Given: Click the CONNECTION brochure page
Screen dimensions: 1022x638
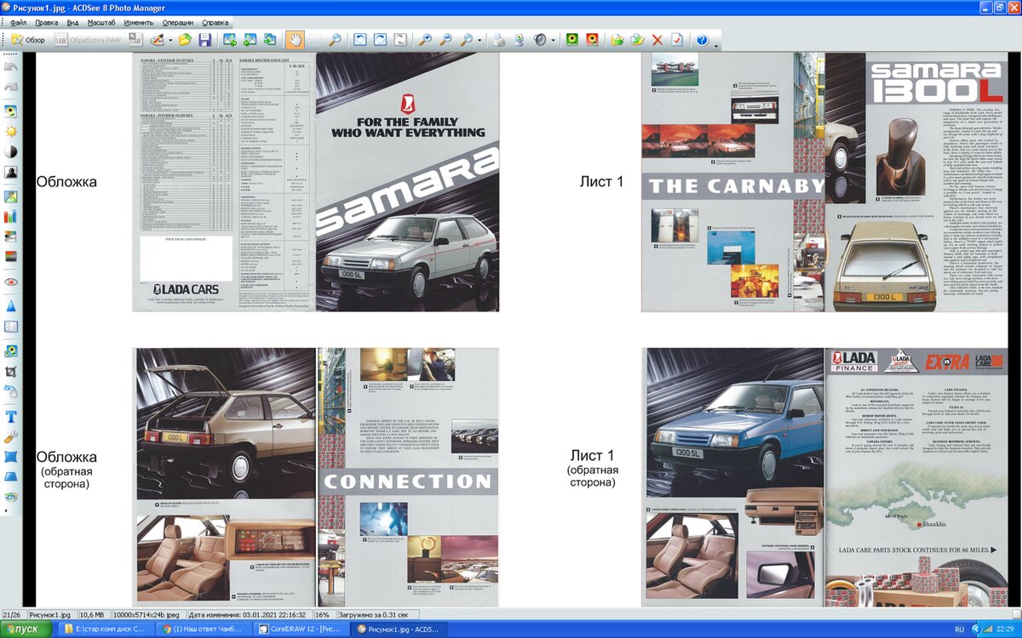Looking at the screenshot, I should pyautogui.click(x=407, y=476).
